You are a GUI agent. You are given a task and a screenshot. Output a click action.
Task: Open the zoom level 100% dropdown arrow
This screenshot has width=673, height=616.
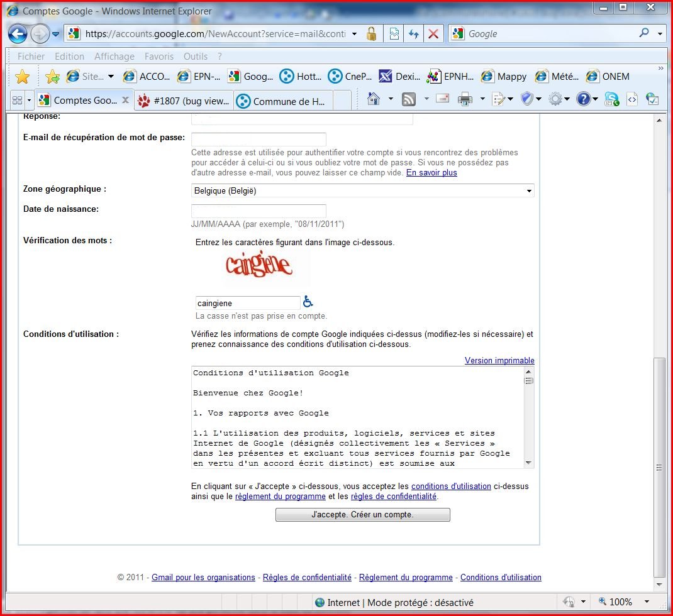coord(647,602)
